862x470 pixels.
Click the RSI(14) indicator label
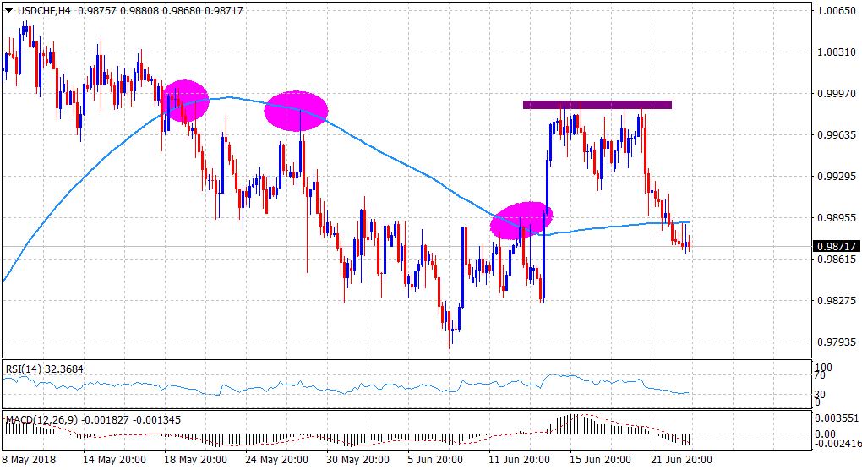22,369
